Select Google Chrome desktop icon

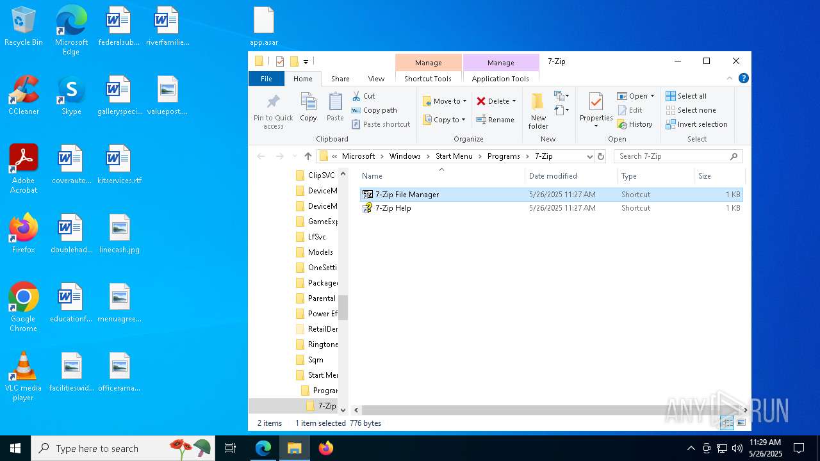23,307
